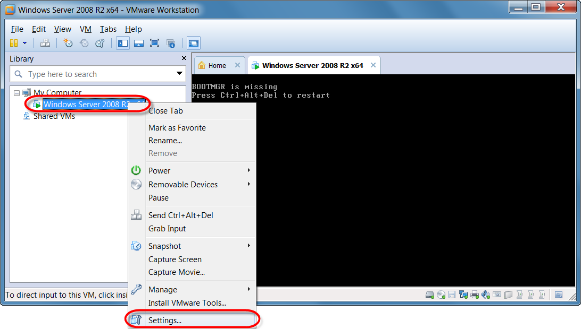Click the floppy drive status bar icon

pyautogui.click(x=452, y=295)
